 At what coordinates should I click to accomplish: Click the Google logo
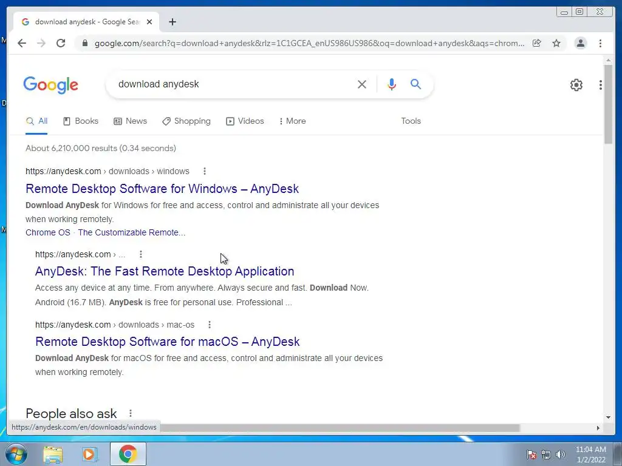point(51,85)
